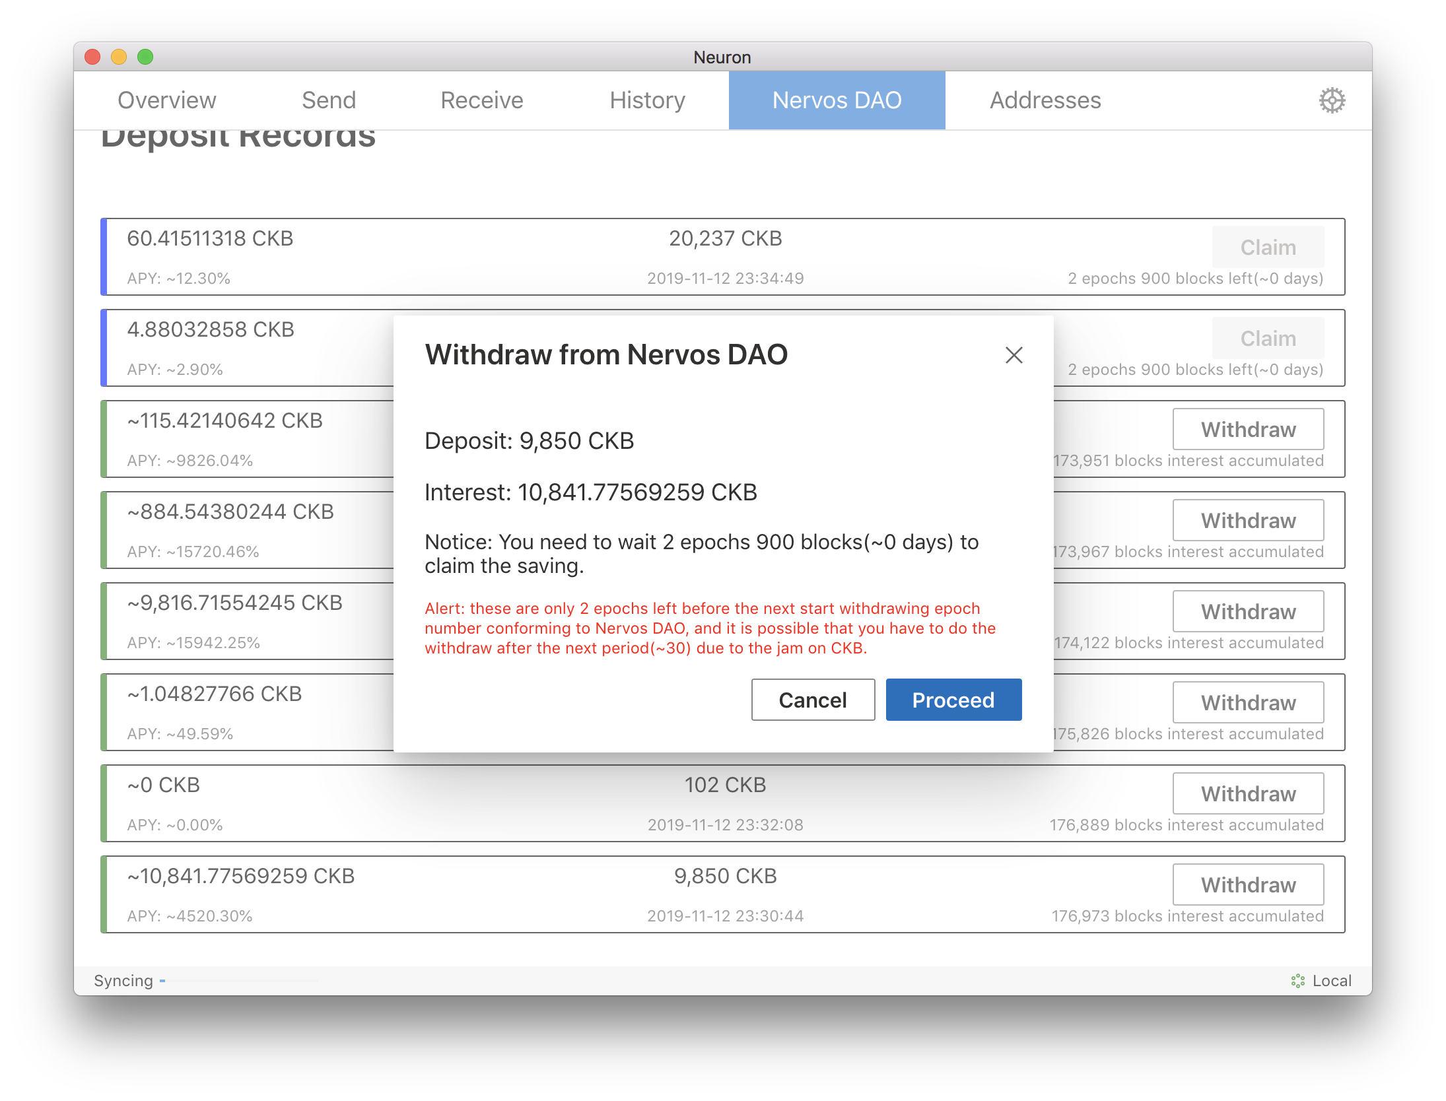
Task: Click the APY ~2.90% label
Action: point(175,370)
